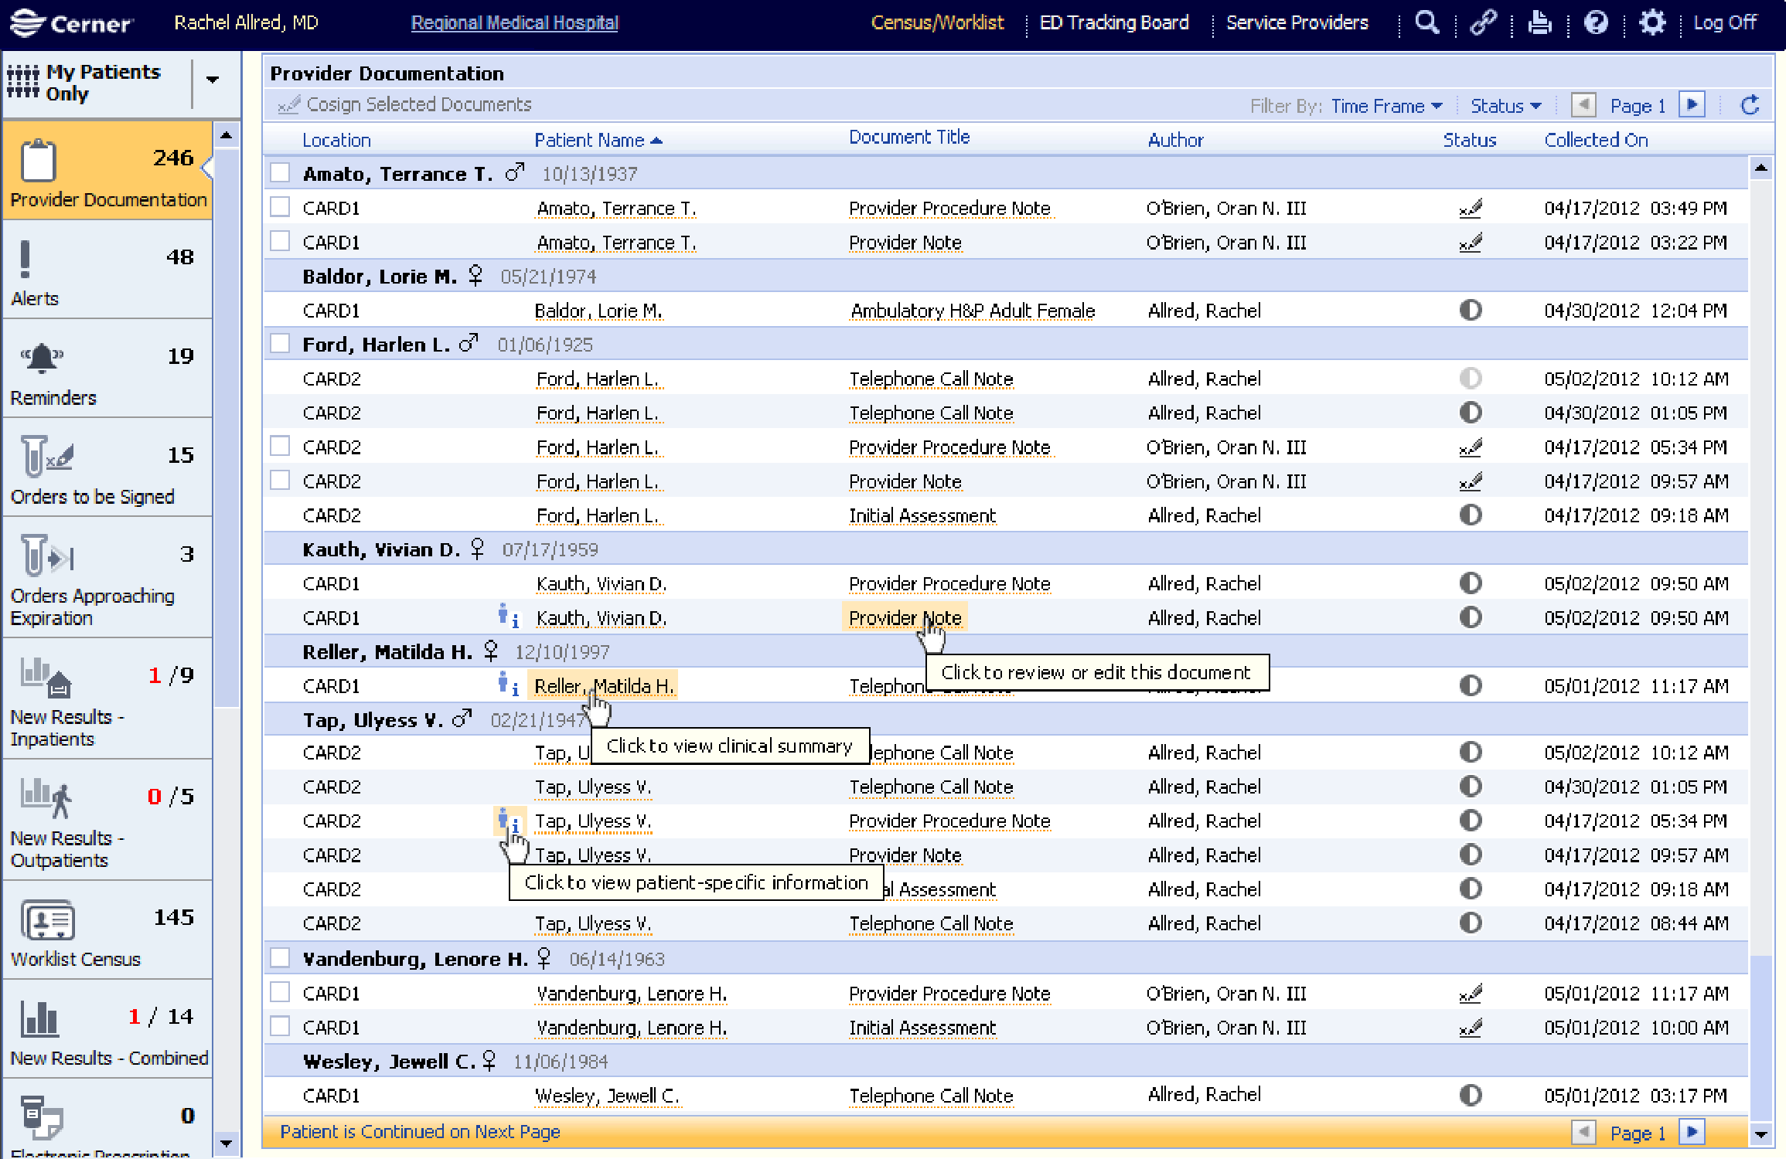The width and height of the screenshot is (1786, 1159).
Task: Open Baldor's Ambulatory H&P Adult Female document
Action: (972, 311)
